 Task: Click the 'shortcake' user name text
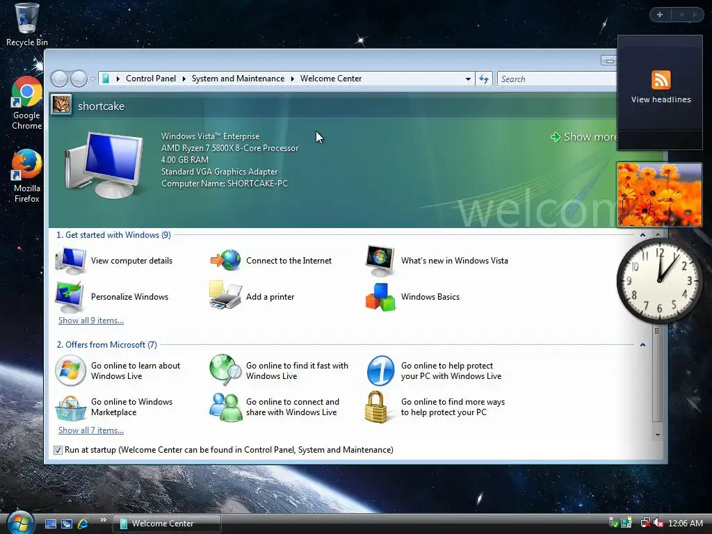101,106
